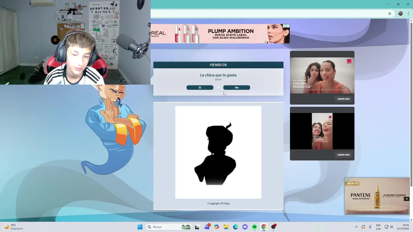Click SABER MÁS on the upper side ad
413x232 pixels.
[343, 99]
